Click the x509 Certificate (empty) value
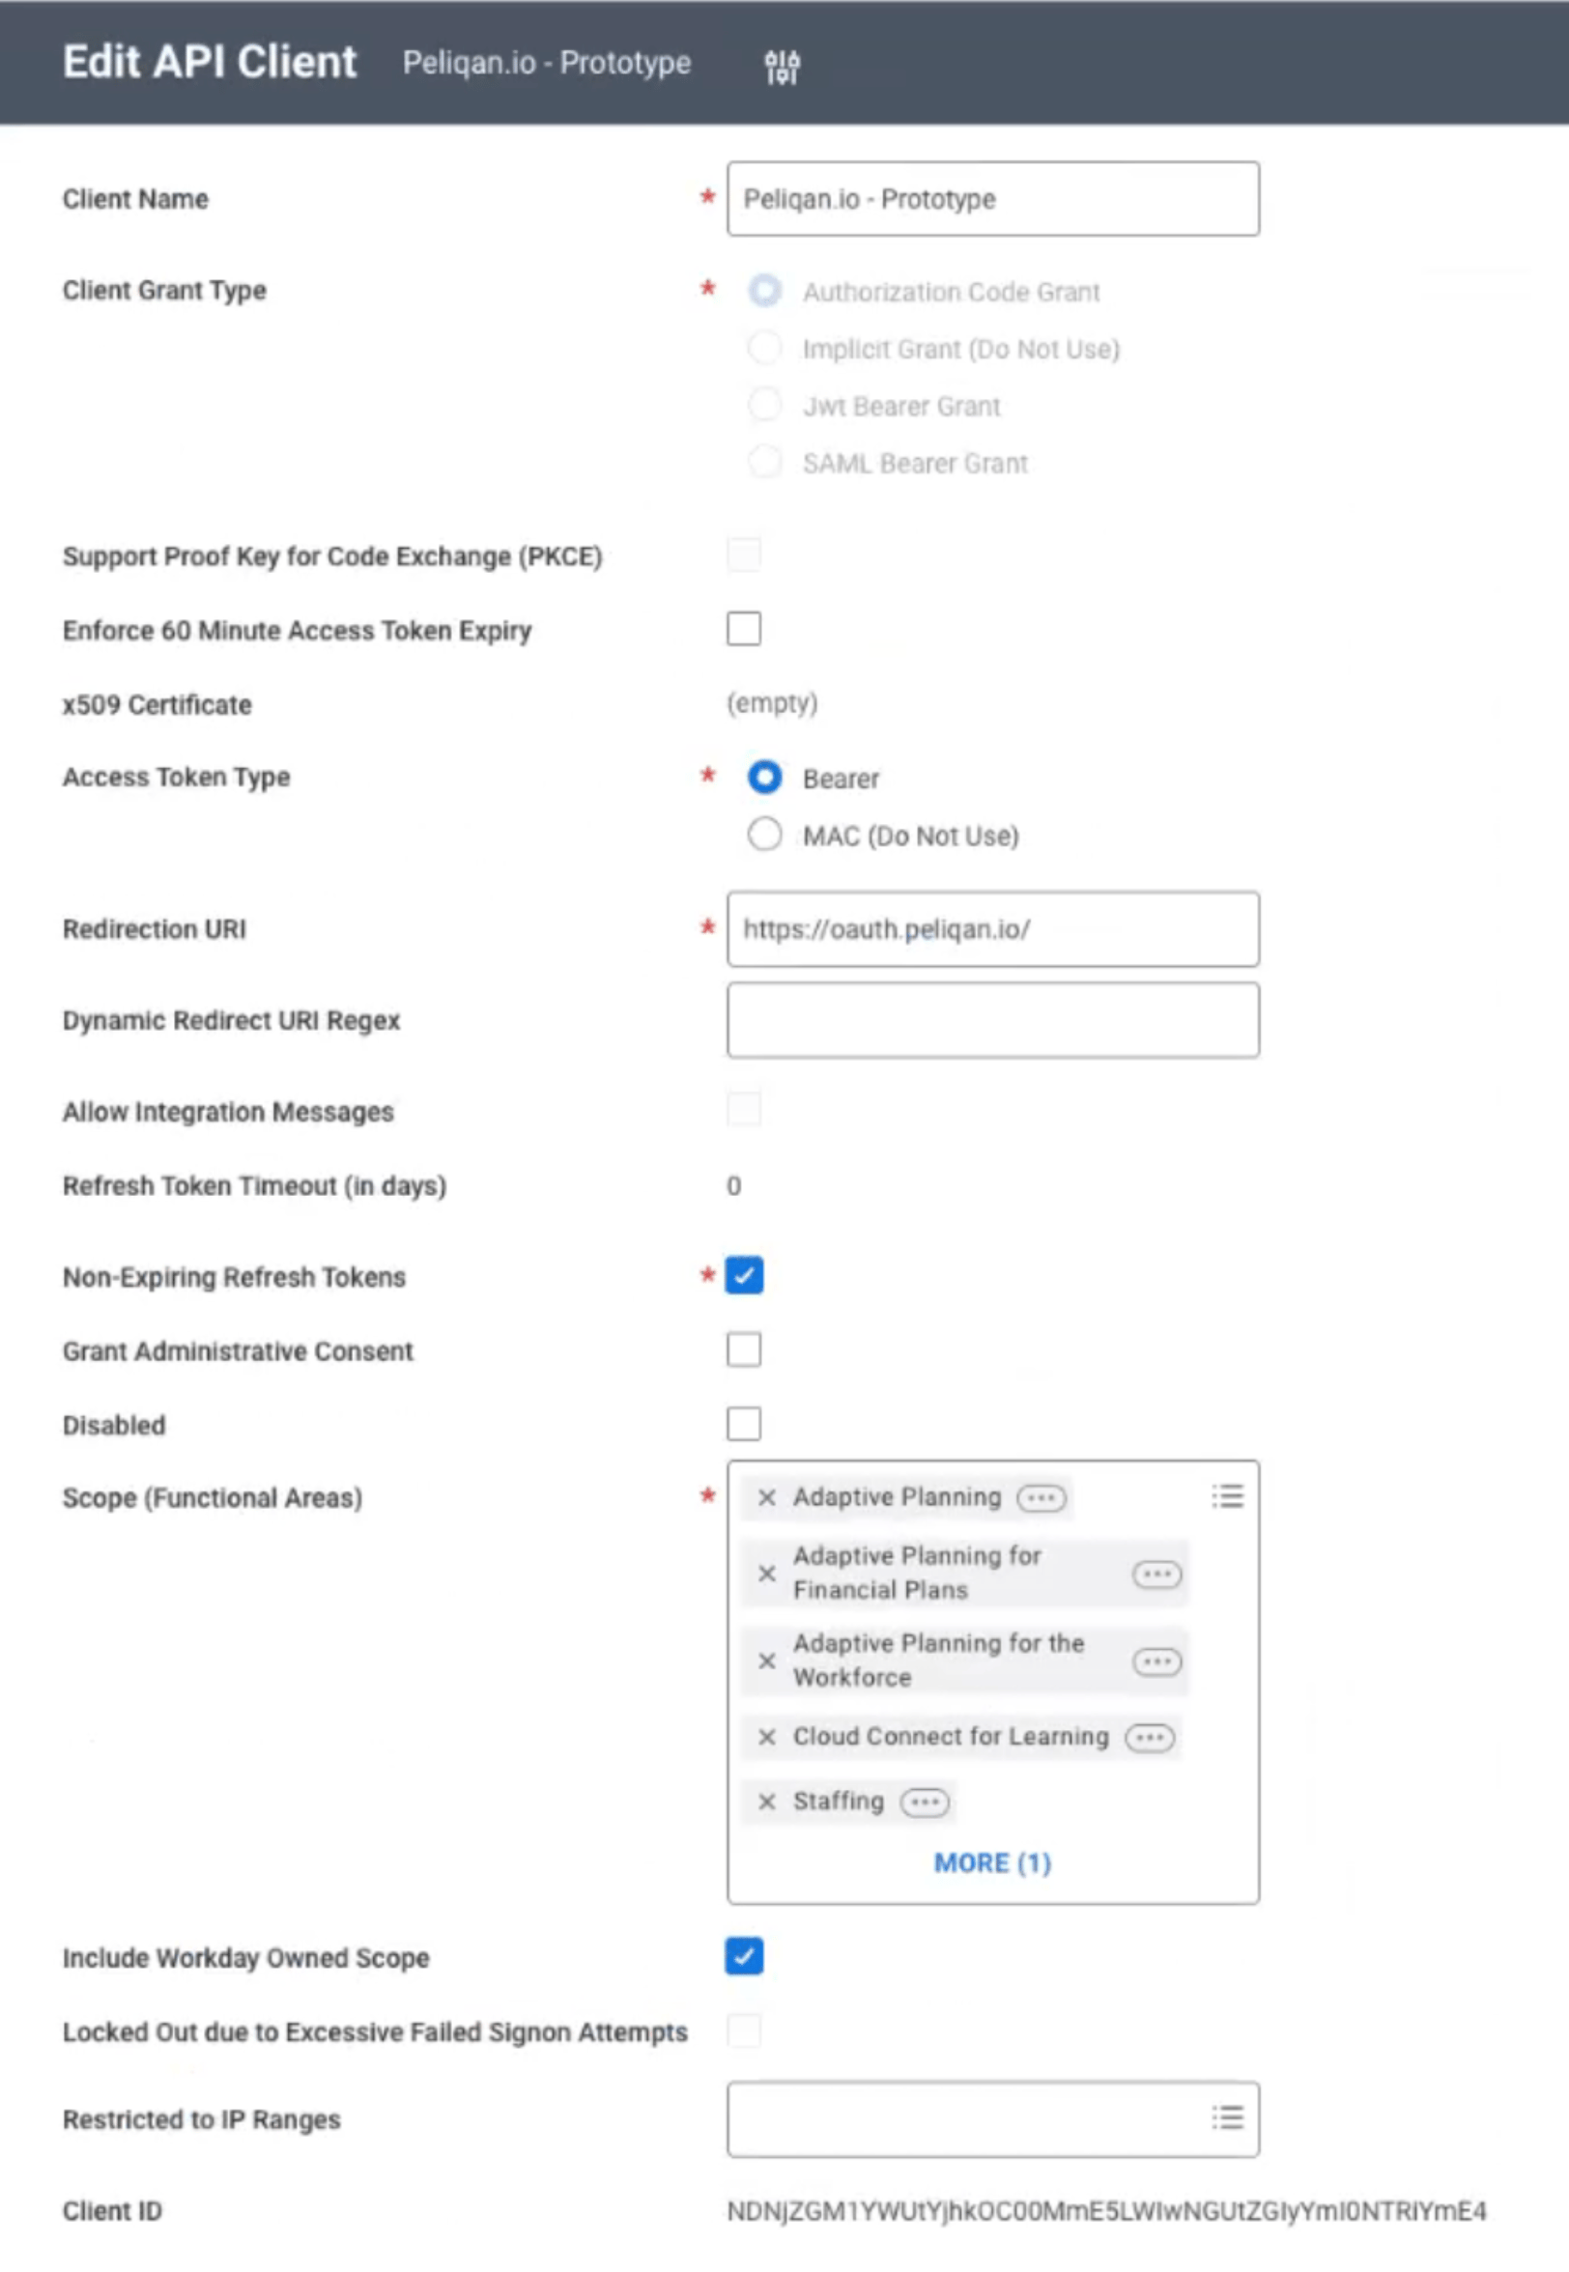 (x=772, y=703)
